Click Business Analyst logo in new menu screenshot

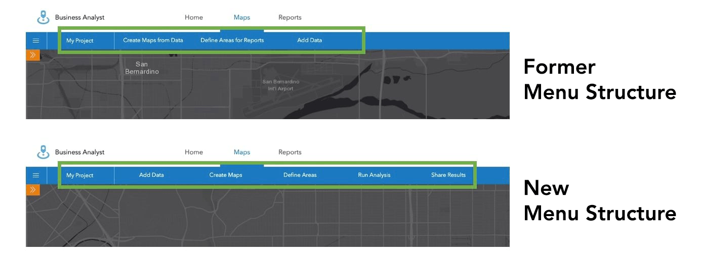44,152
